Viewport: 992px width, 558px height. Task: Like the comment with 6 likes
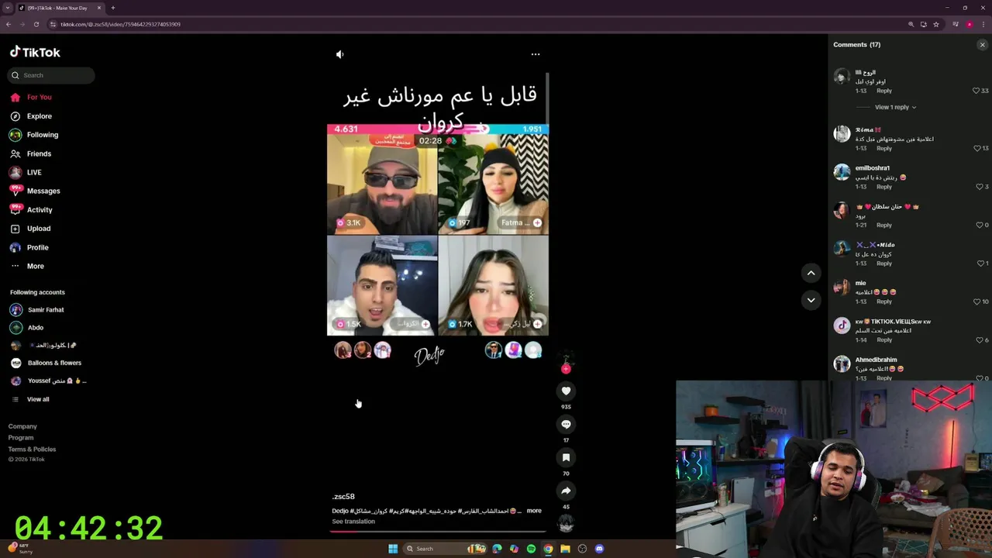pyautogui.click(x=978, y=340)
